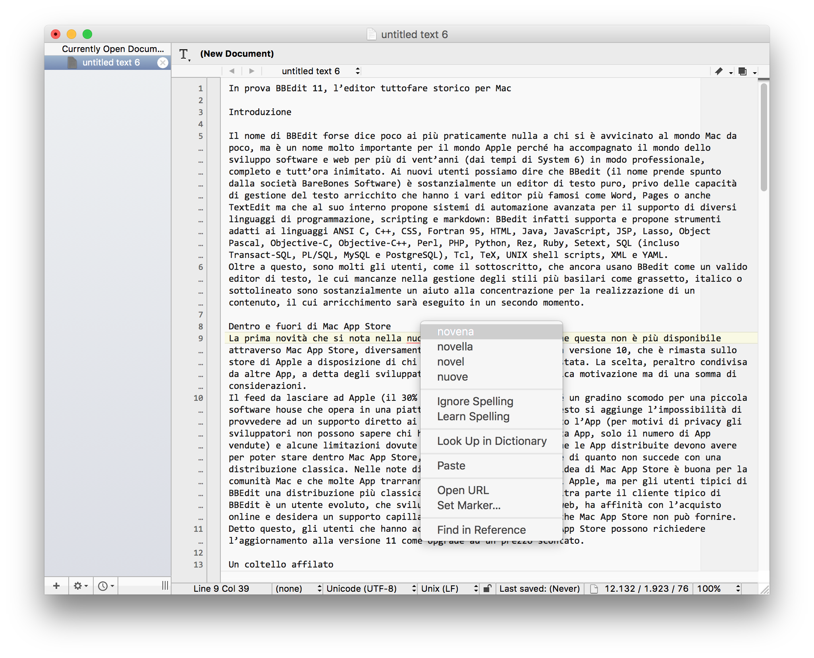The height and width of the screenshot is (658, 814).
Task: Go to next document with forward arrow
Action: point(252,71)
